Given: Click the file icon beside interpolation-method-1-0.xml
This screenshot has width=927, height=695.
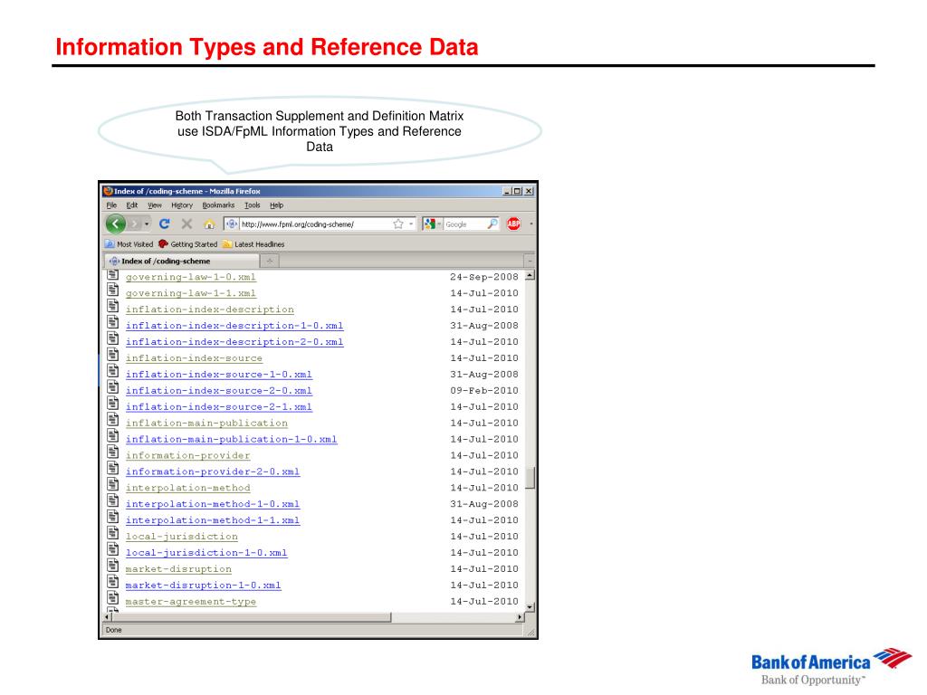Looking at the screenshot, I should (113, 501).
